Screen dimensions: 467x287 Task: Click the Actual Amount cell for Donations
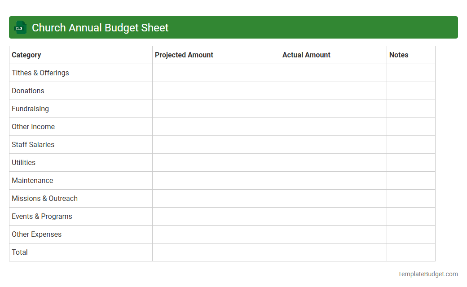[333, 91]
